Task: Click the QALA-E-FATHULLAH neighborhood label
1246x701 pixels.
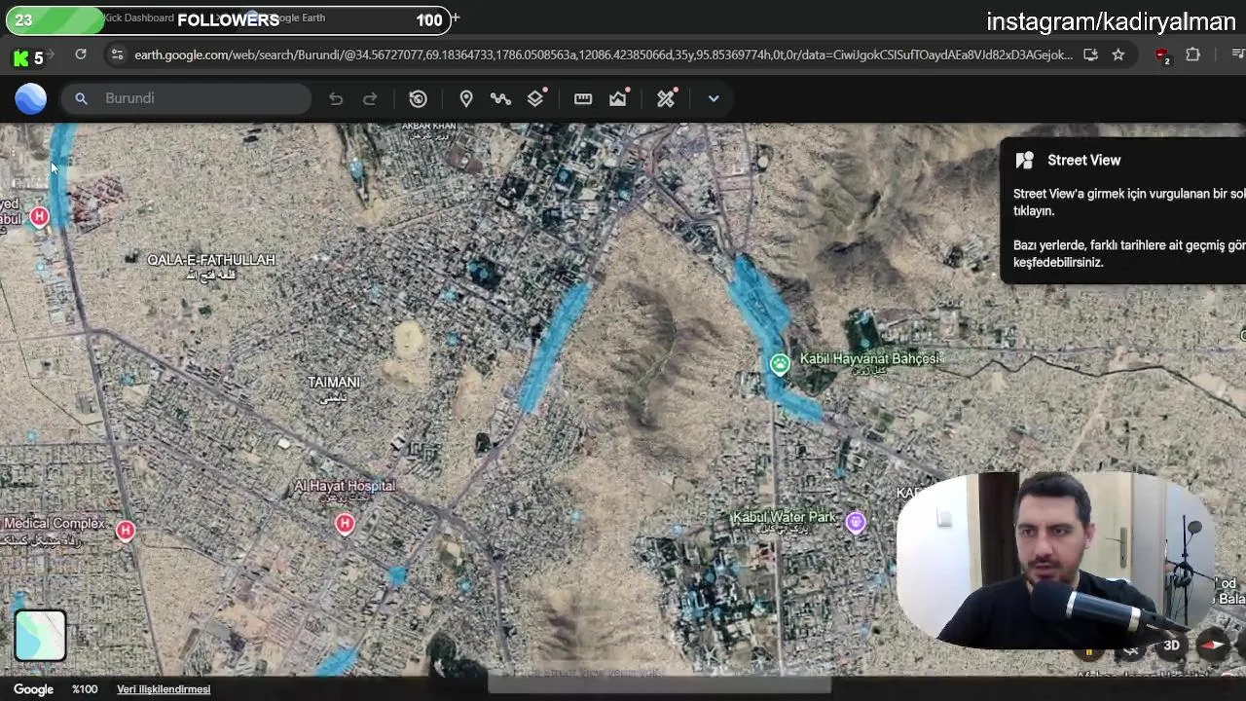Action: [x=211, y=260]
